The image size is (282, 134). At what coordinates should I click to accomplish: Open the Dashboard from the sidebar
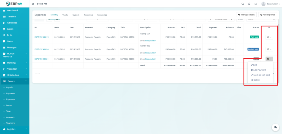12,10
